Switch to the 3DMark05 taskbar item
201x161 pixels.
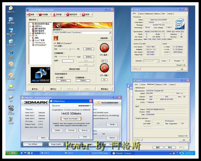click(123, 153)
